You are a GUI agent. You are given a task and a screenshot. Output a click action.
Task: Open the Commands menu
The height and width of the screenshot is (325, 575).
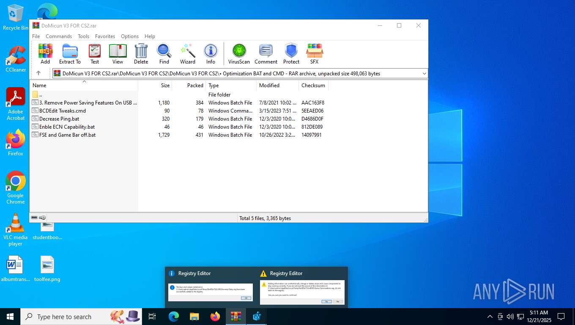(59, 36)
